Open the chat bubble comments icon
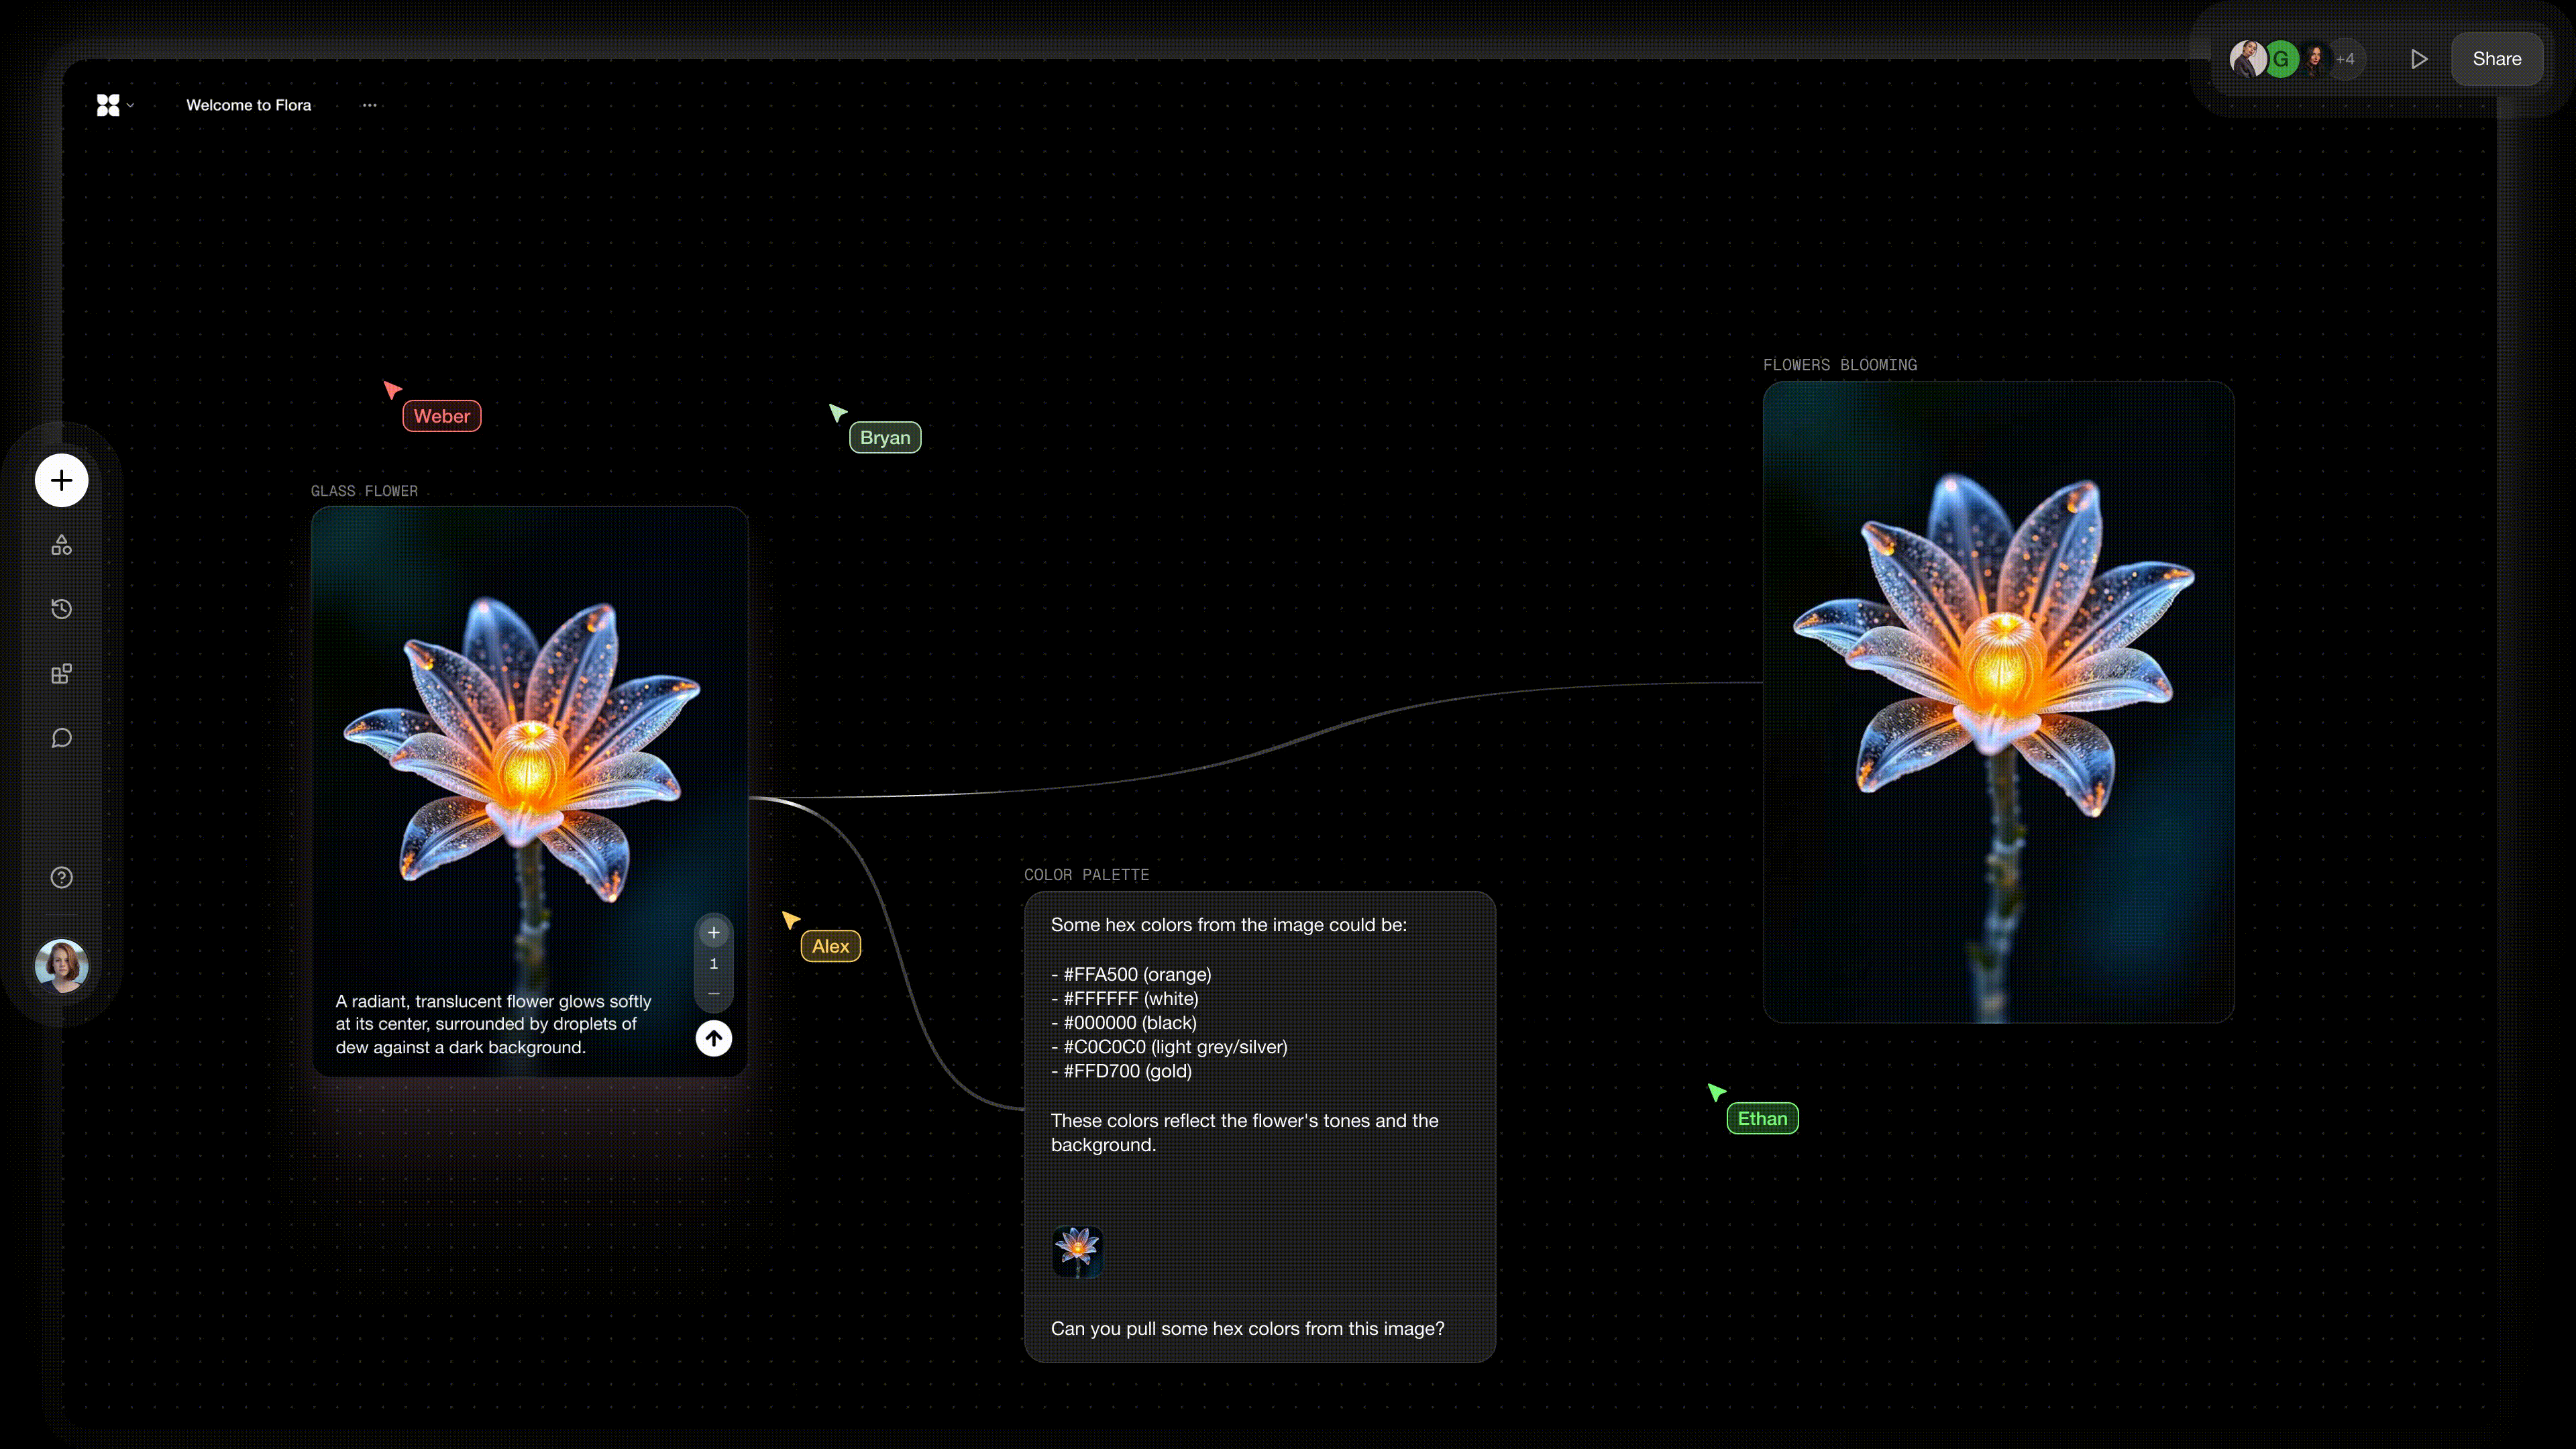The height and width of the screenshot is (1449, 2576). 61,738
